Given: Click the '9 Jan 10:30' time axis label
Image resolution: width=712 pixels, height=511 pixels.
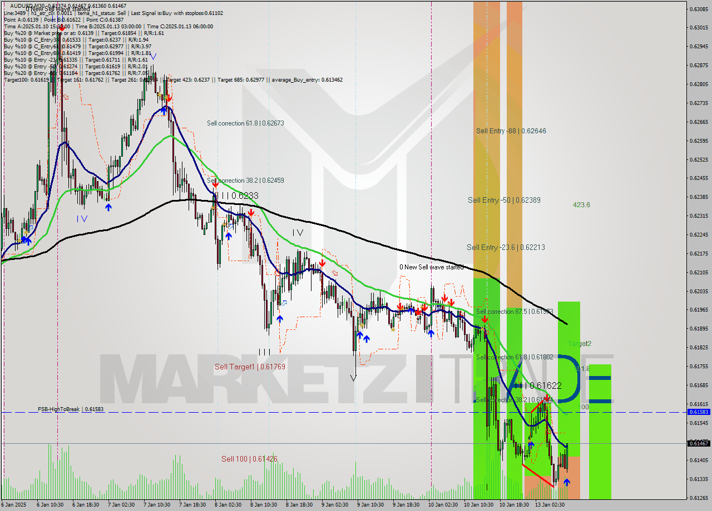Looking at the screenshot, I should 370,505.
